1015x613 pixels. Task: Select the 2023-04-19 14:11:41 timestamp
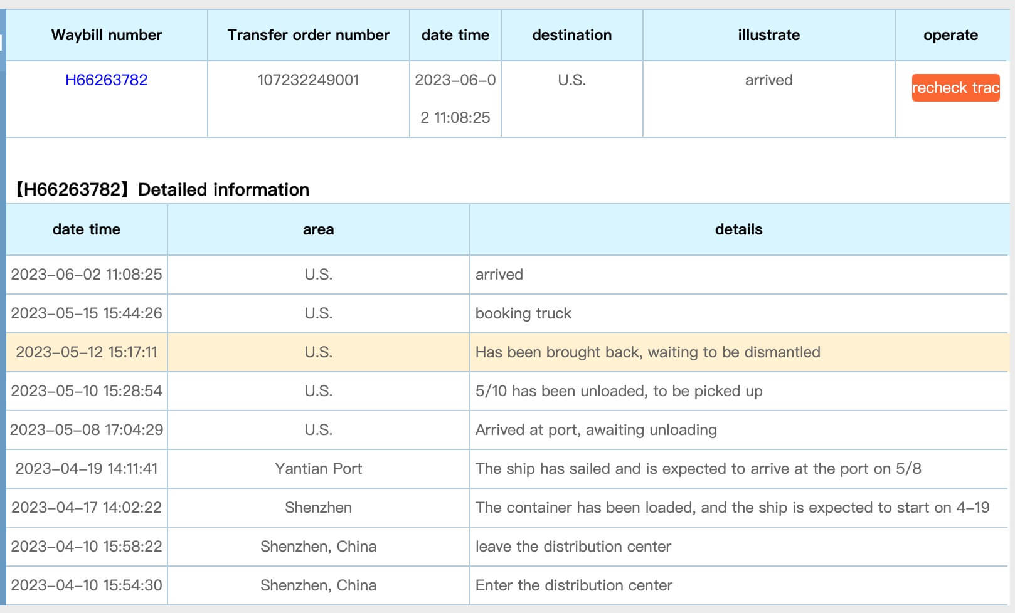[x=87, y=469]
